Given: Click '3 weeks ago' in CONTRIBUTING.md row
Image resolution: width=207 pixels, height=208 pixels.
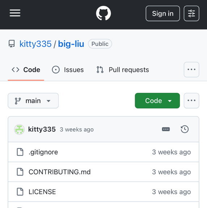Looking at the screenshot, I should coord(171,172).
